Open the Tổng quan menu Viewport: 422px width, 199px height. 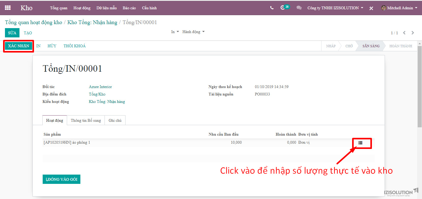[x=59, y=8]
